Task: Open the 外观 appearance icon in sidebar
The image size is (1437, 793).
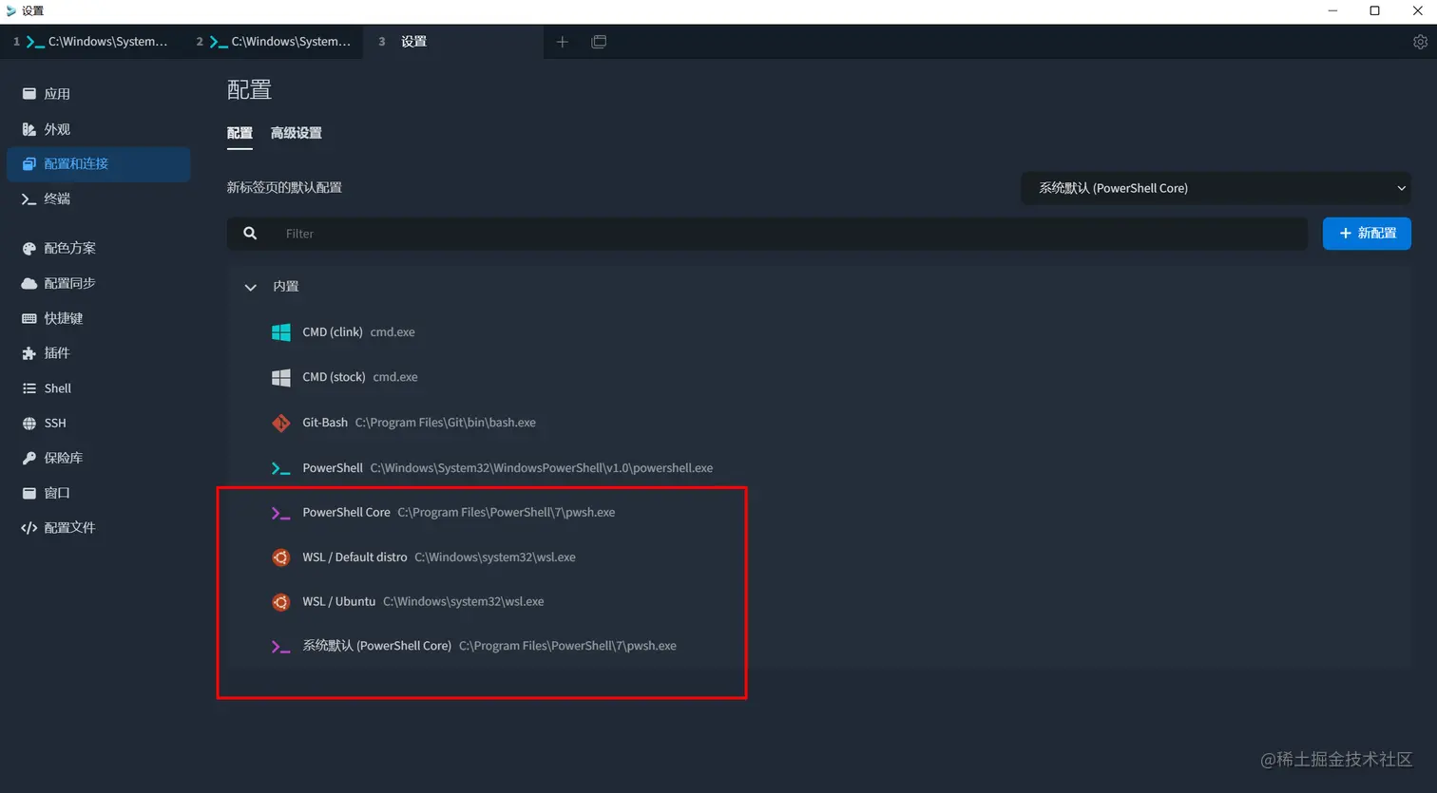Action: [x=29, y=129]
